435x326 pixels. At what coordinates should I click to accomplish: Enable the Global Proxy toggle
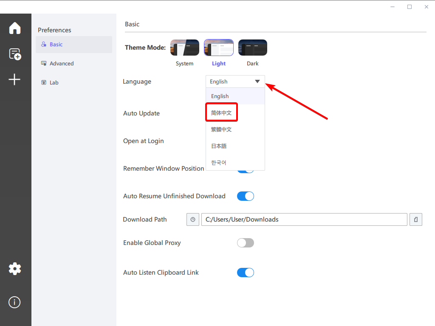tap(245, 243)
